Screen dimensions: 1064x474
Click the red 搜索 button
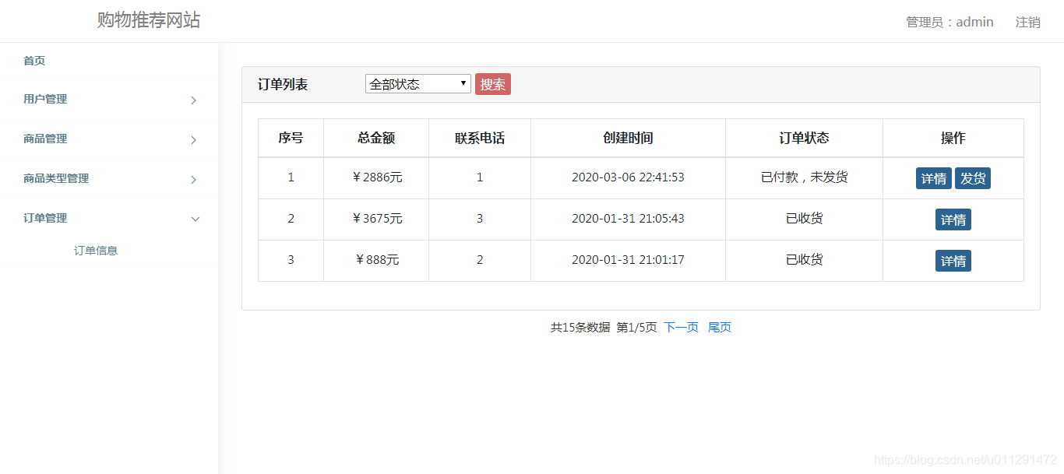pos(493,84)
